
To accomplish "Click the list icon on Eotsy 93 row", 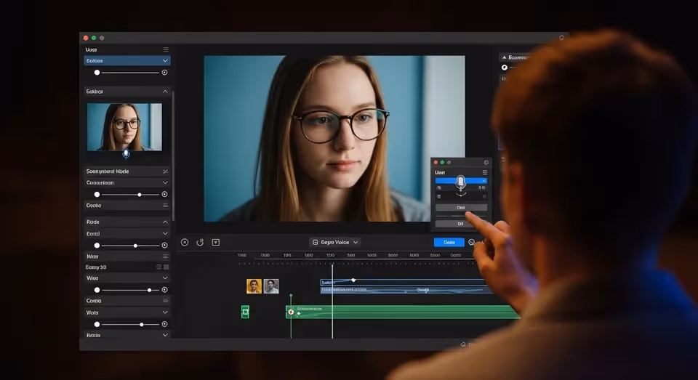I will coord(159,267).
